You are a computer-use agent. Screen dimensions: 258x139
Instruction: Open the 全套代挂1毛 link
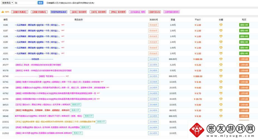pos(155,12)
